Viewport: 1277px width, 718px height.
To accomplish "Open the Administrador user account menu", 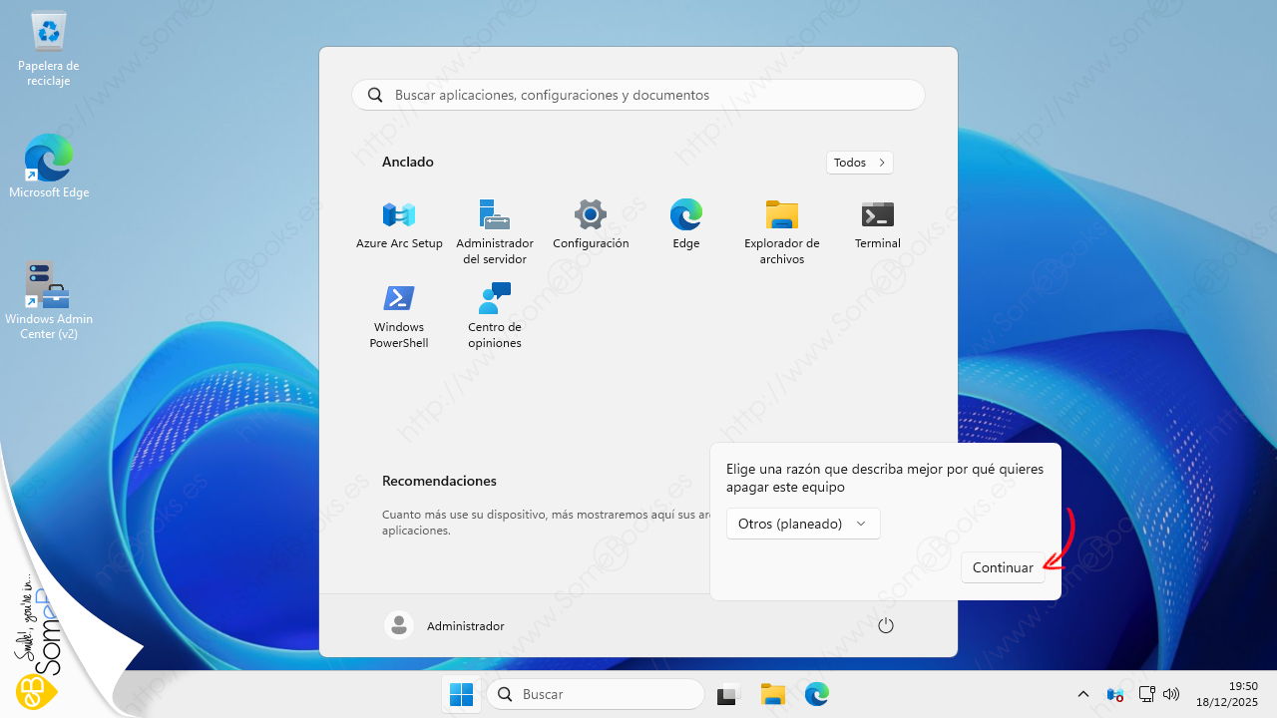I will pos(445,625).
